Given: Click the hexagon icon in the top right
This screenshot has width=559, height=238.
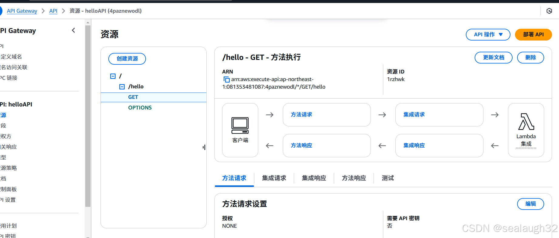Looking at the screenshot, I should pos(549,11).
